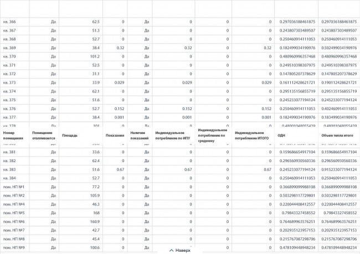
Task: Select area value 31.1 in кв. 372 row
Action: (96, 74)
